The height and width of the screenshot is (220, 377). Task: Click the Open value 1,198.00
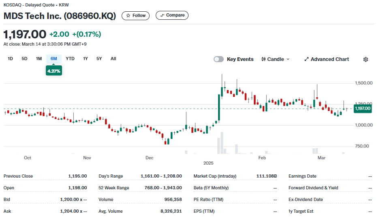coord(77,188)
